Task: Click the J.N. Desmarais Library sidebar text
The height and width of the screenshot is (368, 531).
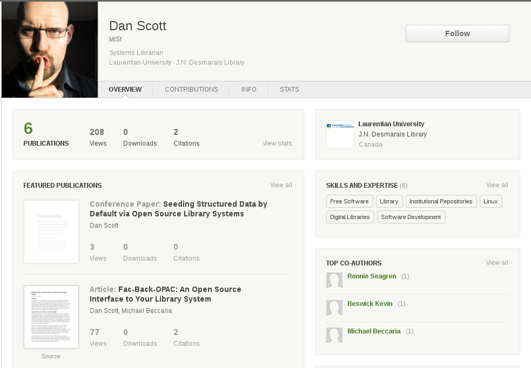Action: click(x=393, y=134)
